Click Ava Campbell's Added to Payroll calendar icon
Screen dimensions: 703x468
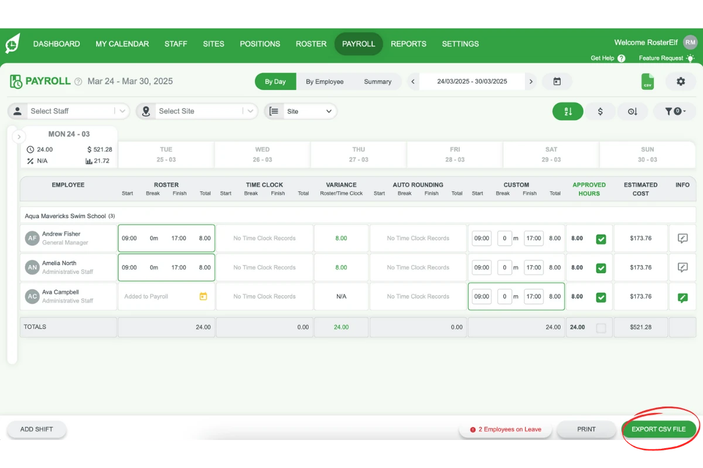pyautogui.click(x=203, y=297)
